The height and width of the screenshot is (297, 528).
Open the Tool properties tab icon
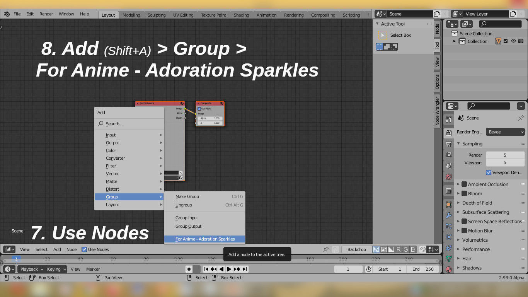pyautogui.click(x=448, y=119)
